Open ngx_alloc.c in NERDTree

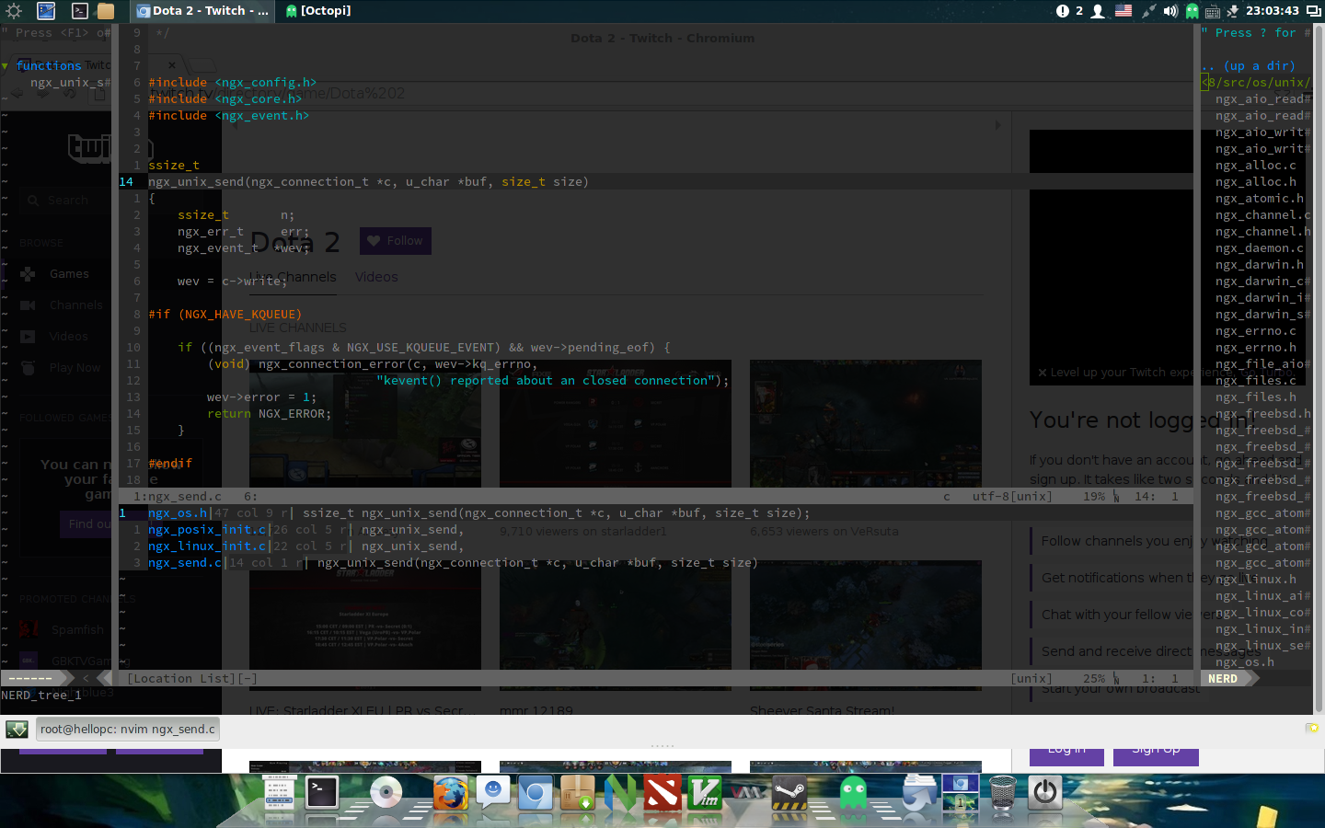point(1255,166)
